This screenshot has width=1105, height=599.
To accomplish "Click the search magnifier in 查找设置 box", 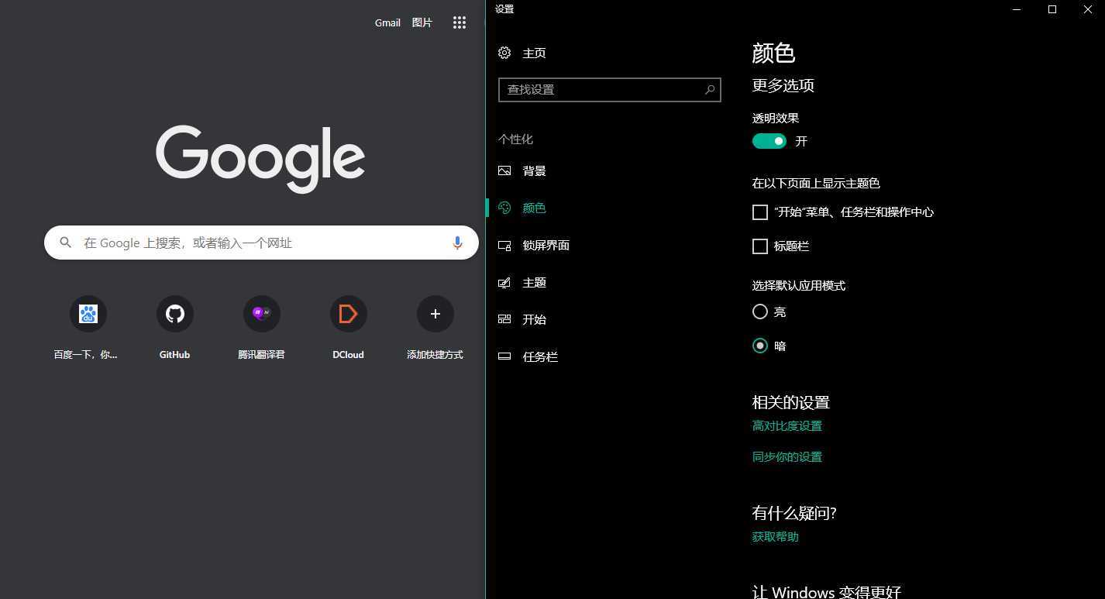I will pos(709,90).
